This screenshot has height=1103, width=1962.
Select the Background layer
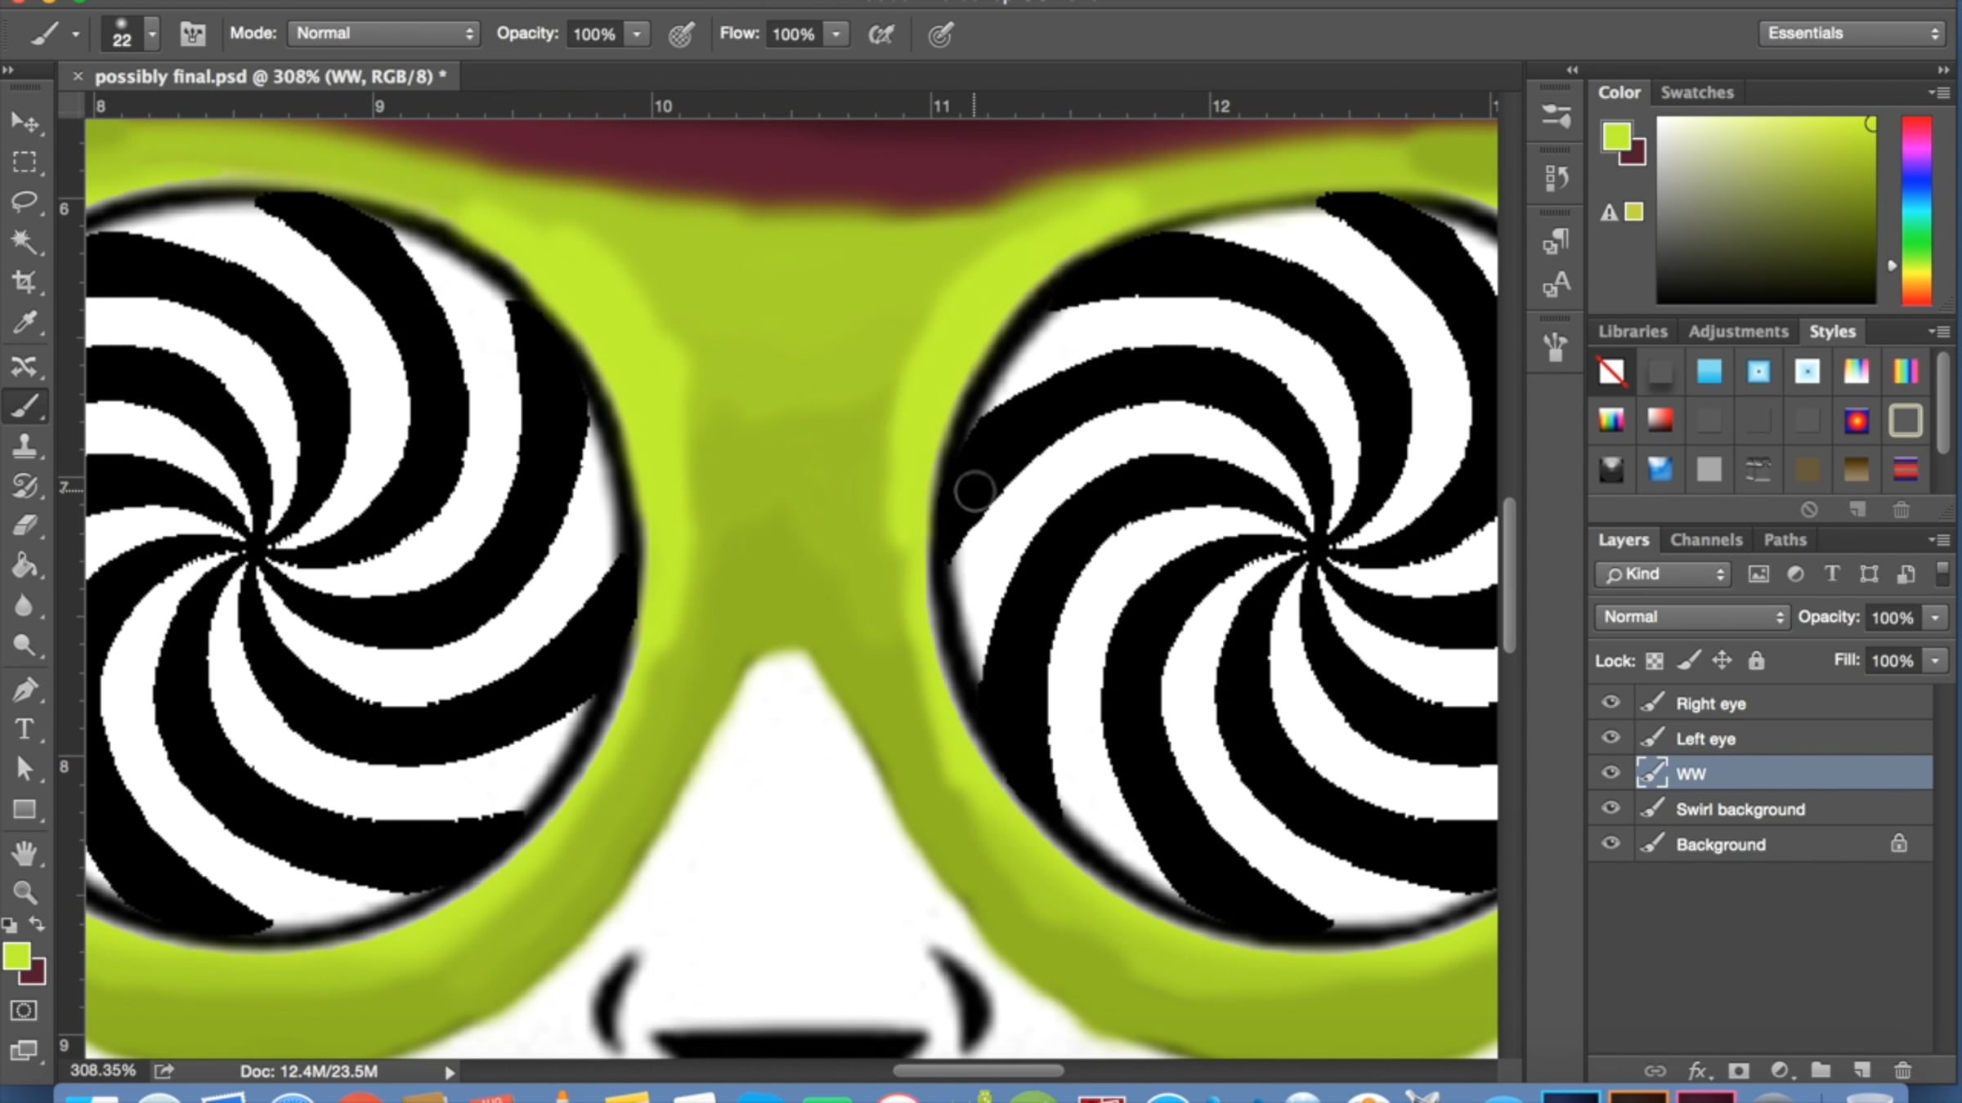1721,844
